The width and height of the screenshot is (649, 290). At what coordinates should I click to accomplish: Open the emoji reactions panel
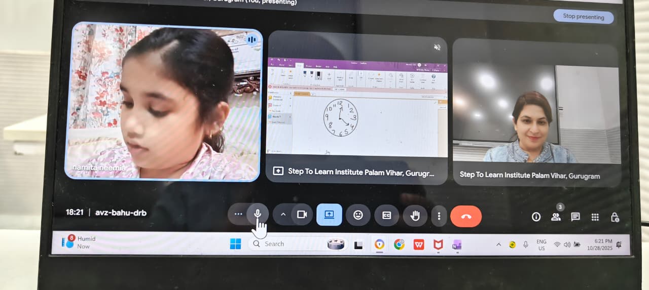click(358, 215)
